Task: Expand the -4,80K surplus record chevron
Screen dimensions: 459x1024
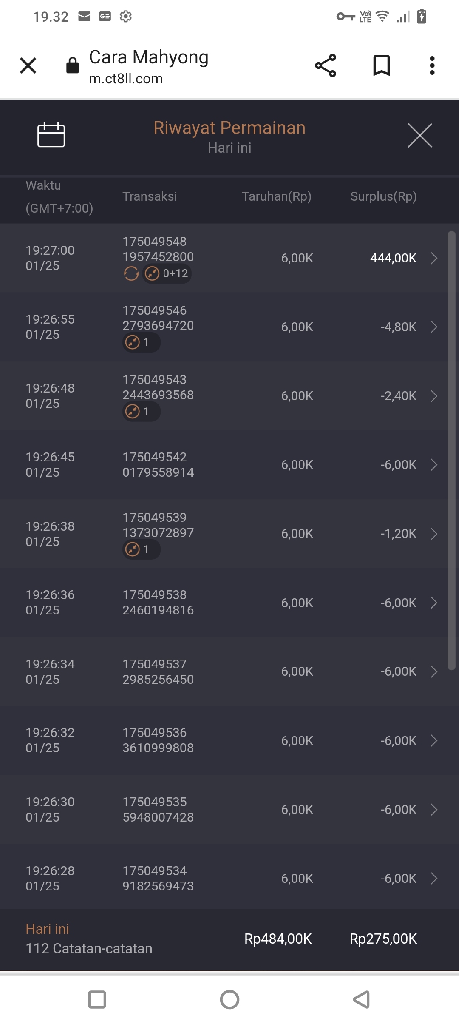Action: click(x=433, y=327)
